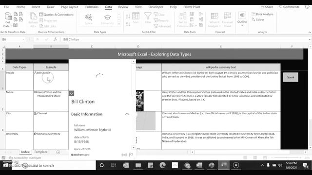312x175 pixels.
Task: Open What-If Analysis dropdown
Action: pos(214,20)
